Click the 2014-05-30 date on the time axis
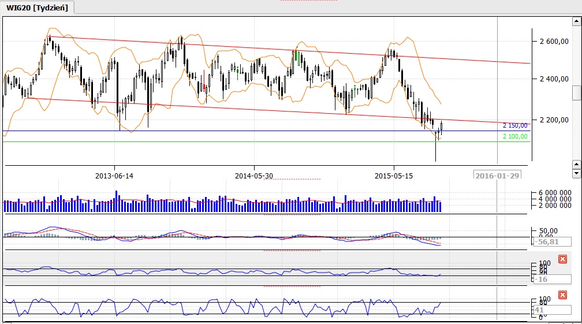 pyautogui.click(x=254, y=176)
